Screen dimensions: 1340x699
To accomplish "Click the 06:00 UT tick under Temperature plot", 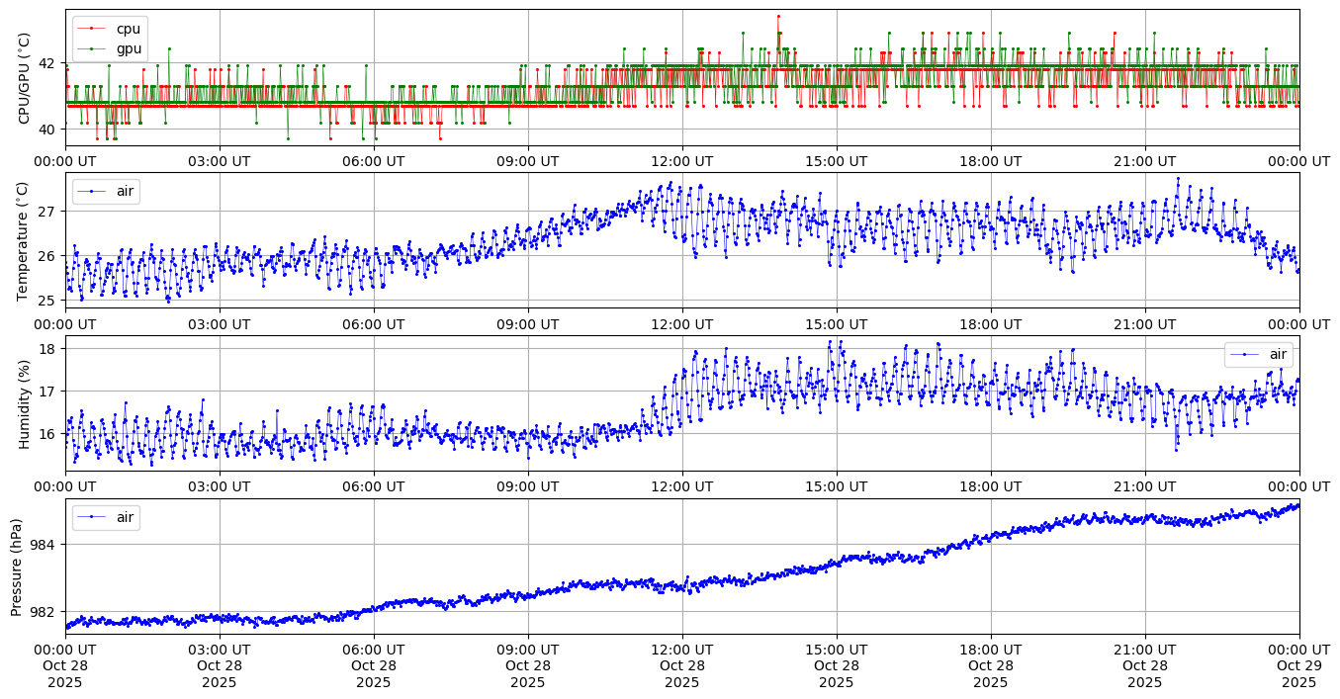I will click(374, 323).
